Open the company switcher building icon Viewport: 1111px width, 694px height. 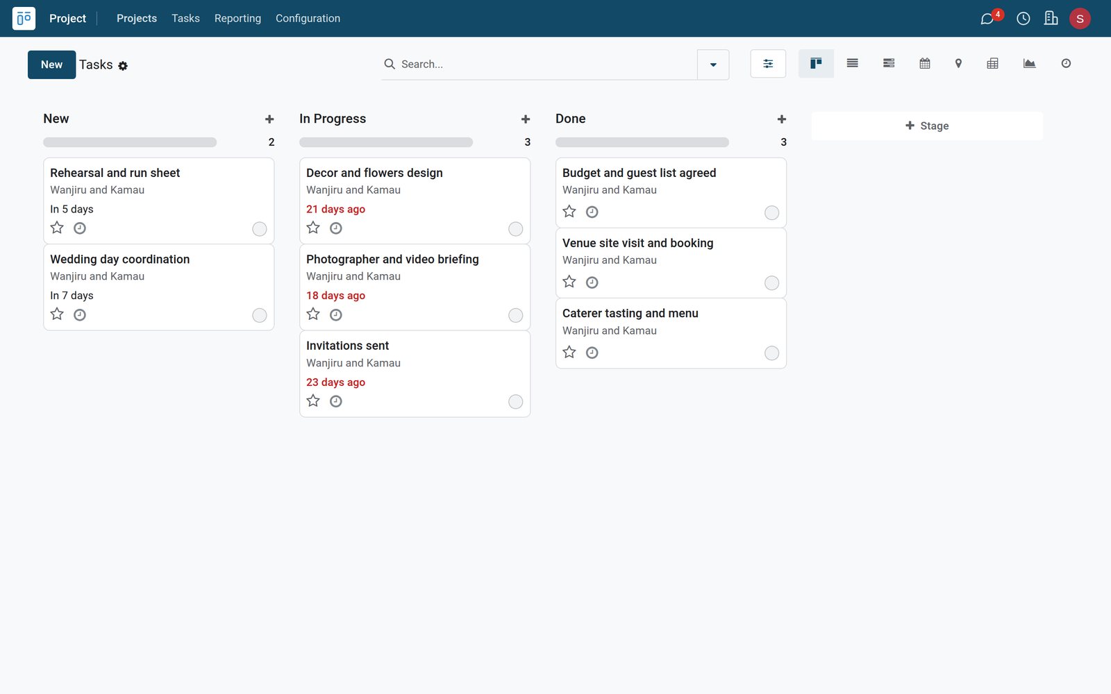pyautogui.click(x=1051, y=19)
